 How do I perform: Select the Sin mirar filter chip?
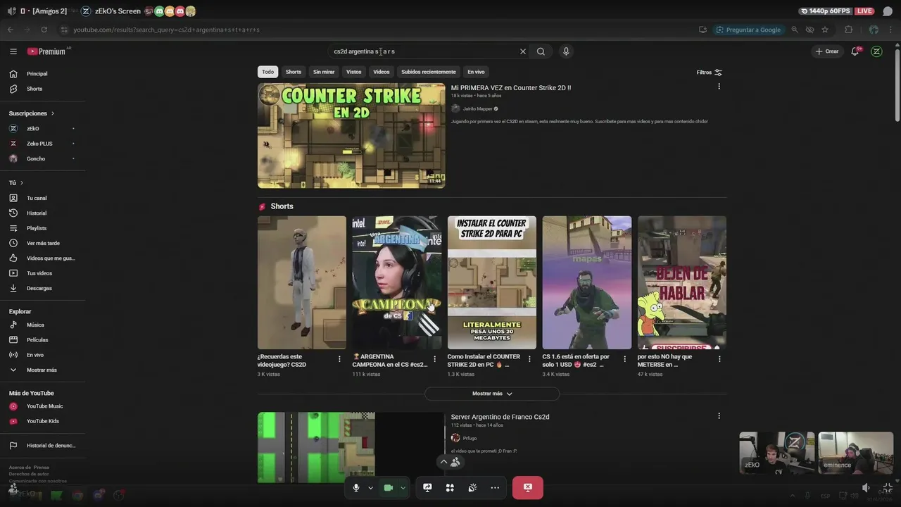(324, 72)
